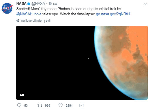Screen dimensions: 150x109
Task: Click the blue verified badge next to NASA
Action: (x=29, y=4)
